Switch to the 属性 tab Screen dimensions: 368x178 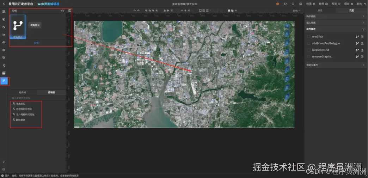(320, 11)
